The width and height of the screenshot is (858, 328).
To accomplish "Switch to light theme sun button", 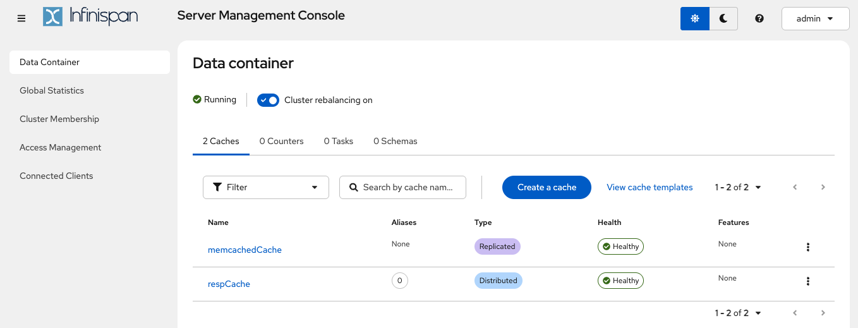I will [x=695, y=18].
